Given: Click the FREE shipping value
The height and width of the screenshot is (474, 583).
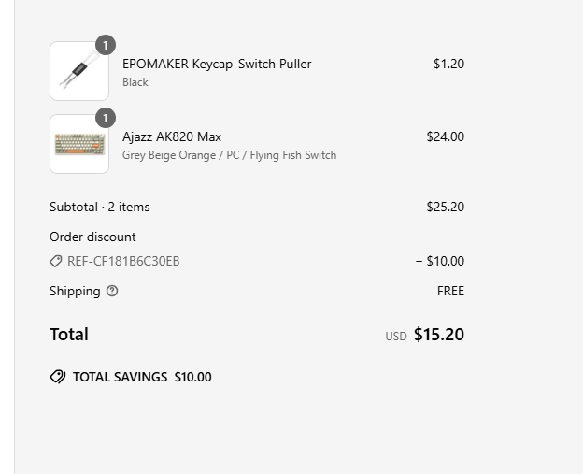Looking at the screenshot, I should (x=450, y=291).
